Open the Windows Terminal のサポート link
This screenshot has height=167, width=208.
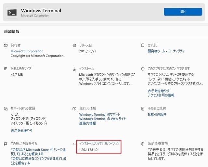point(100,114)
